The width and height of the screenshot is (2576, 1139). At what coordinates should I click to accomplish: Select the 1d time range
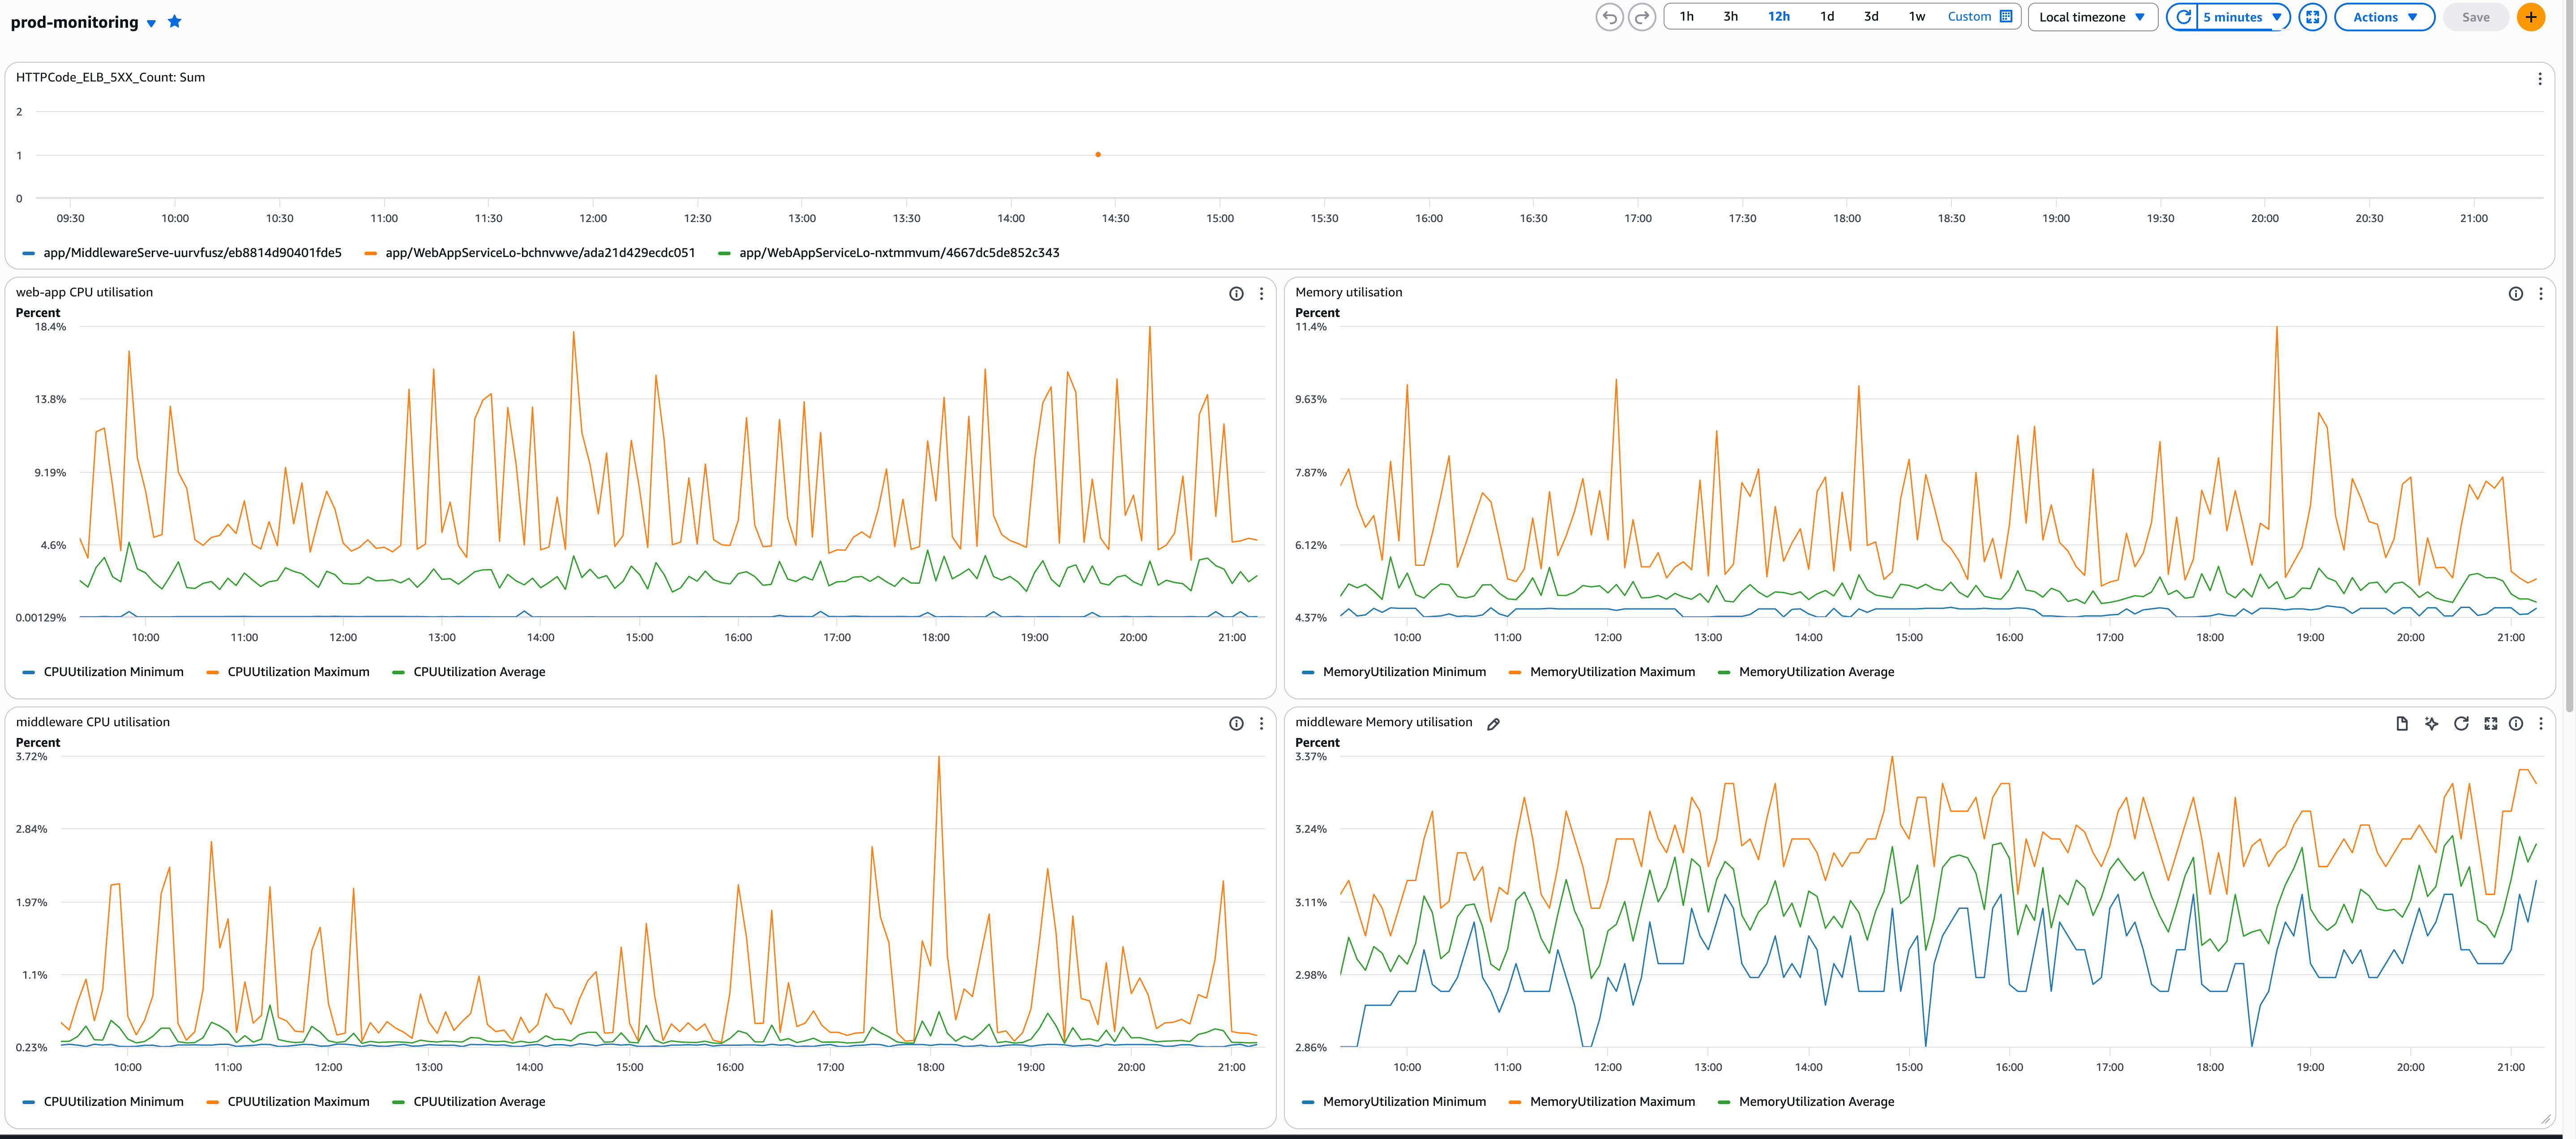(x=1826, y=16)
